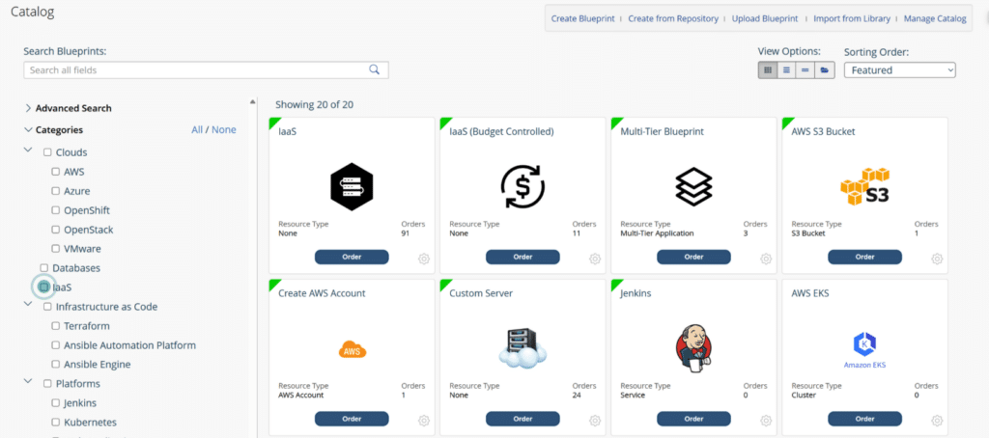
Task: Check the Clouds category checkbox
Action: tap(47, 152)
